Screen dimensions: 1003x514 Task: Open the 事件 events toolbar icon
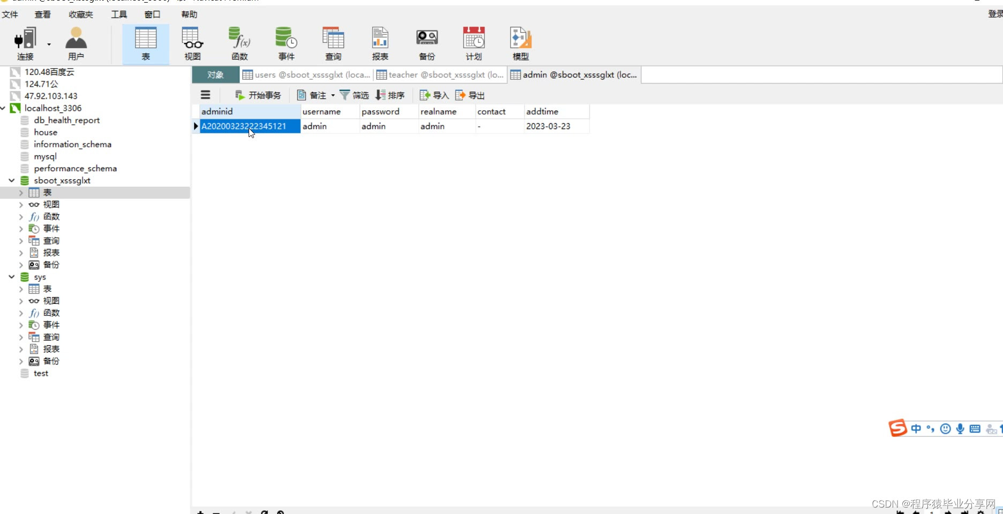286,44
